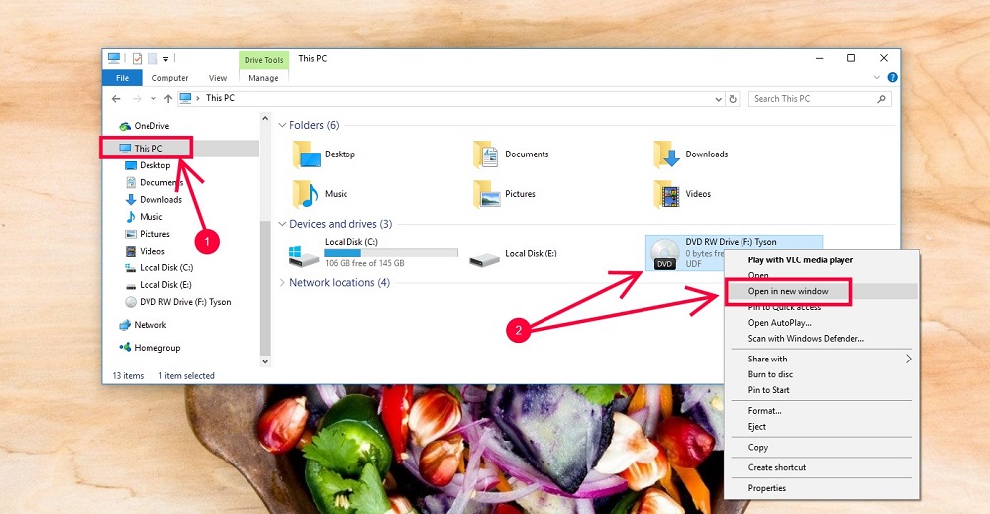Click the Up one level arrow

click(x=168, y=98)
